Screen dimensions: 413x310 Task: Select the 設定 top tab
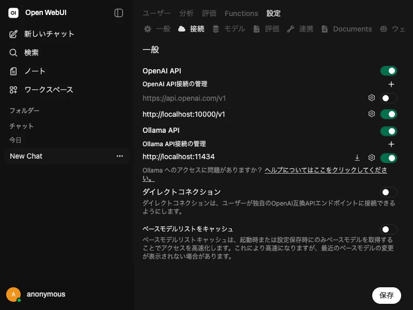pyautogui.click(x=274, y=13)
